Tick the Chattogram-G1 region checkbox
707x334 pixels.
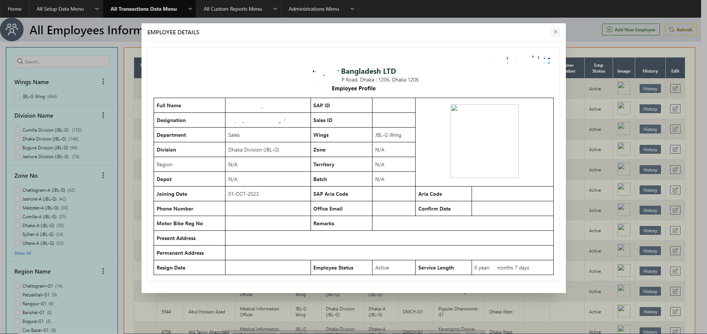pyautogui.click(x=17, y=286)
